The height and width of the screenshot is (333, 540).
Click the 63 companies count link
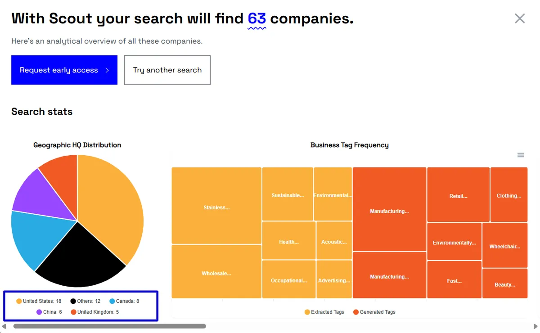257,19
